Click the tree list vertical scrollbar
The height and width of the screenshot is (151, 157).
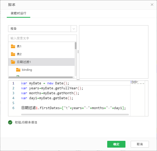click(x=76, y=46)
